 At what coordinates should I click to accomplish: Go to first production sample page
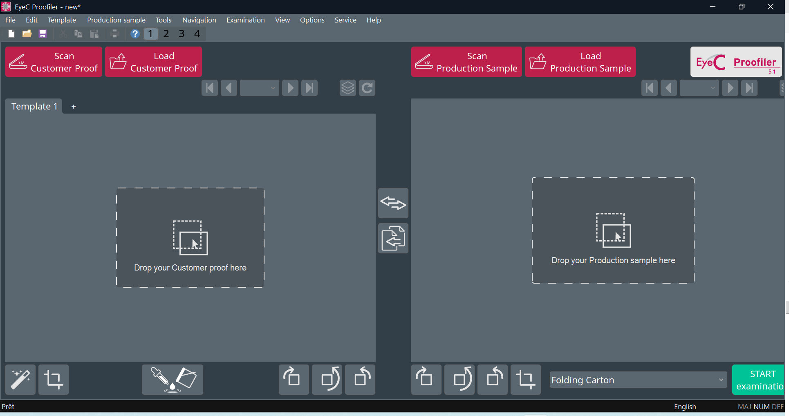650,88
